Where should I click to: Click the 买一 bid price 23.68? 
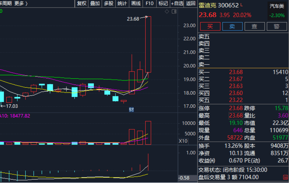236,72
